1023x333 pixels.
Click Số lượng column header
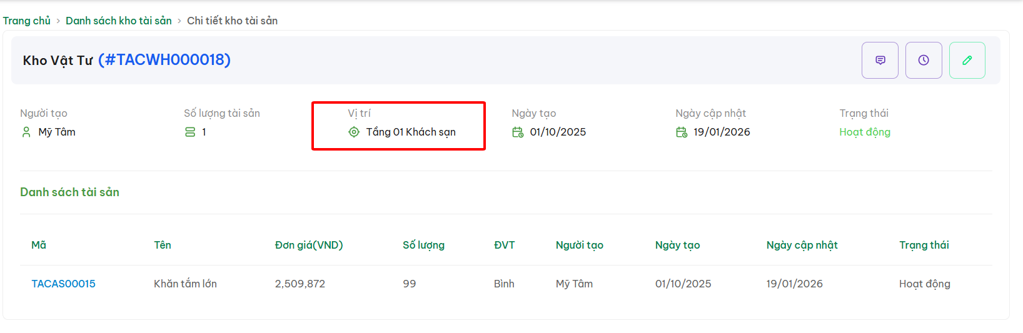click(423, 245)
